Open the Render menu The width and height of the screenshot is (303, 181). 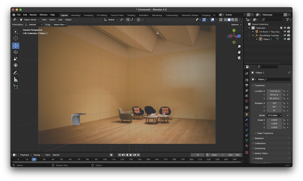coord(33,15)
